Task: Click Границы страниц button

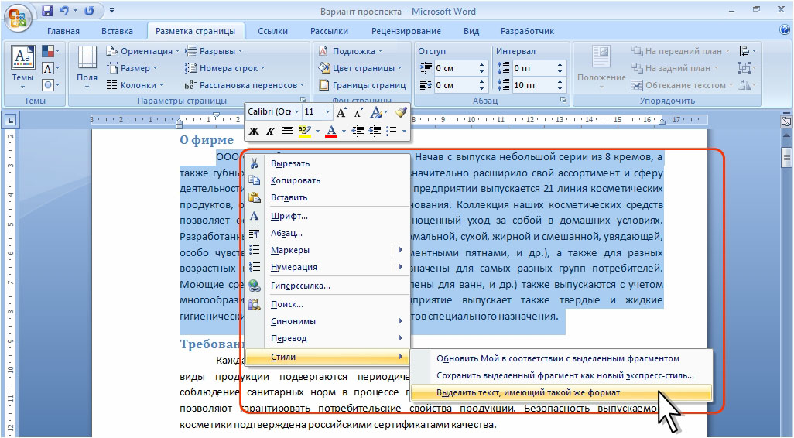Action: tap(362, 85)
